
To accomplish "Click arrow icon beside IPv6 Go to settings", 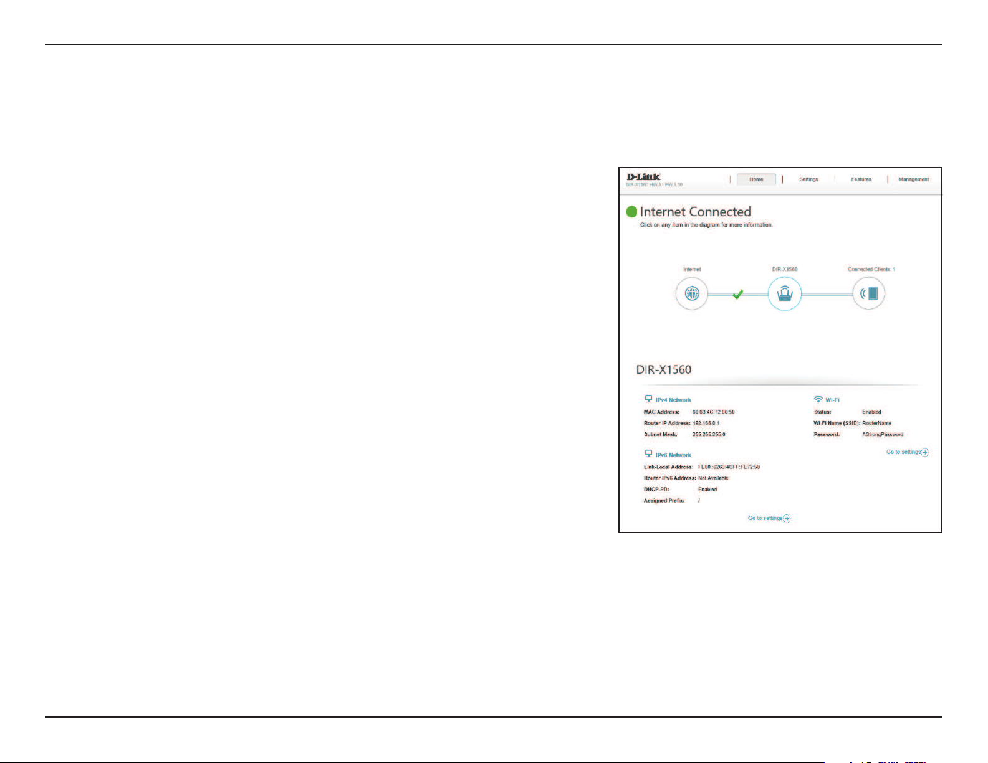I will 787,519.
